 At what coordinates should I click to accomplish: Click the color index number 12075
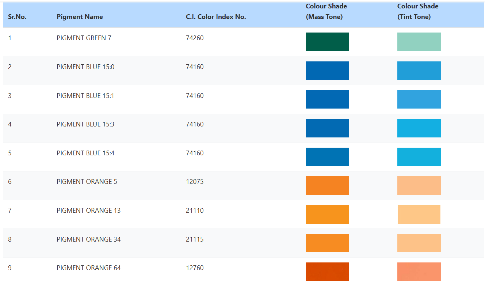pyautogui.click(x=195, y=182)
